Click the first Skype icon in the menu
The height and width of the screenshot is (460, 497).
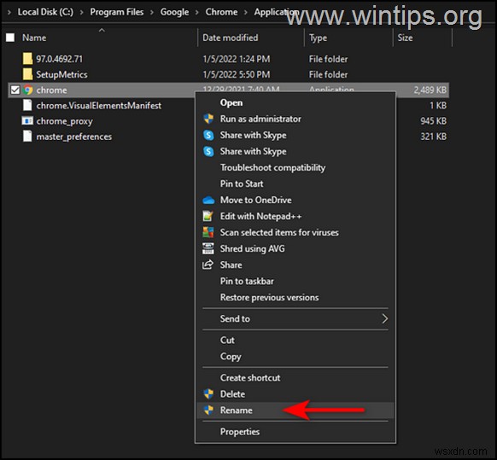208,135
